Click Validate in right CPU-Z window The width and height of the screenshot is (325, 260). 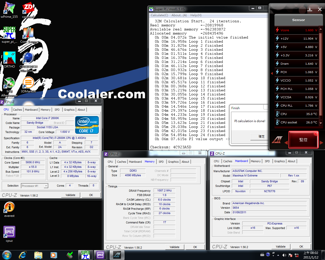coord(281,247)
